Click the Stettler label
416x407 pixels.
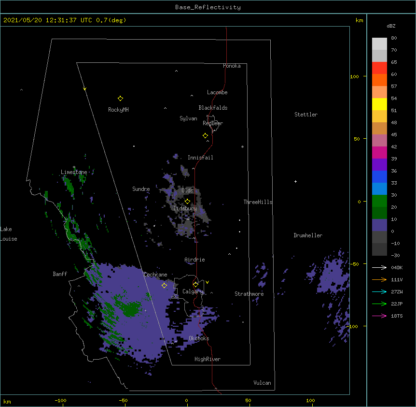[x=306, y=115]
